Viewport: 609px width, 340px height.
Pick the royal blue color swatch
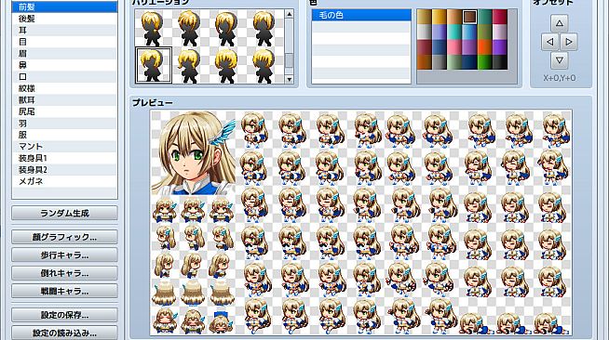click(x=440, y=47)
